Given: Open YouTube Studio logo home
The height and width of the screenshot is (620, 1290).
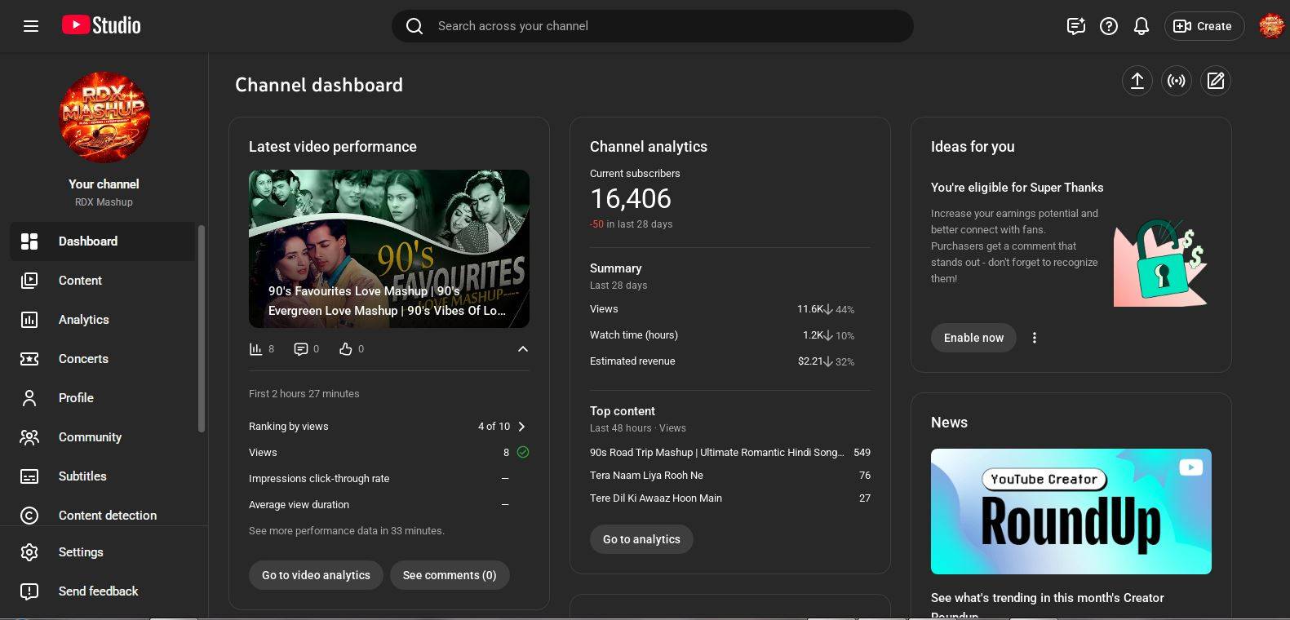Looking at the screenshot, I should tap(101, 25).
